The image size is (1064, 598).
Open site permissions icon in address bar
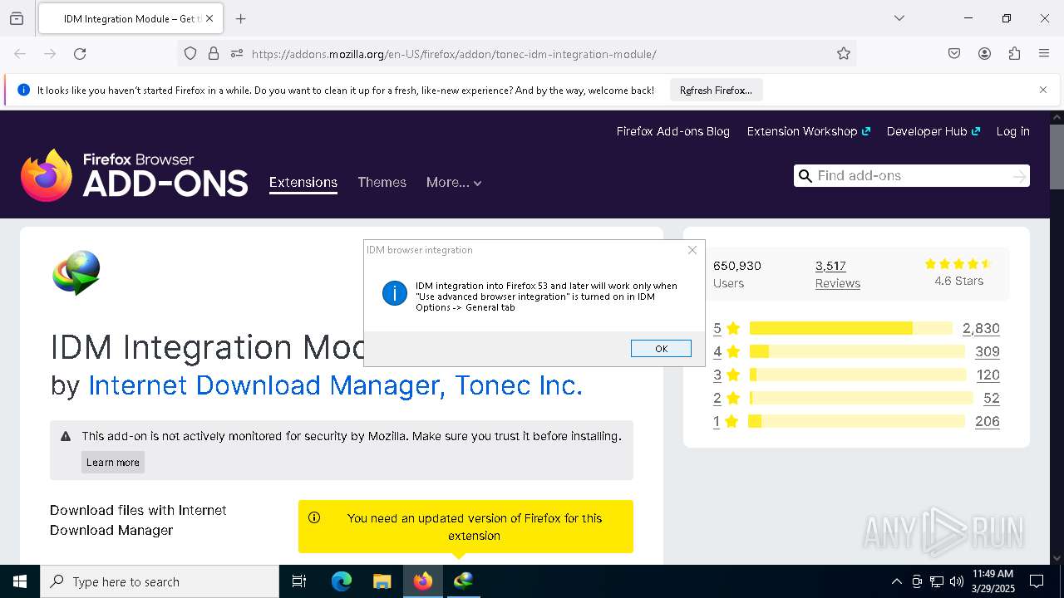coord(237,54)
